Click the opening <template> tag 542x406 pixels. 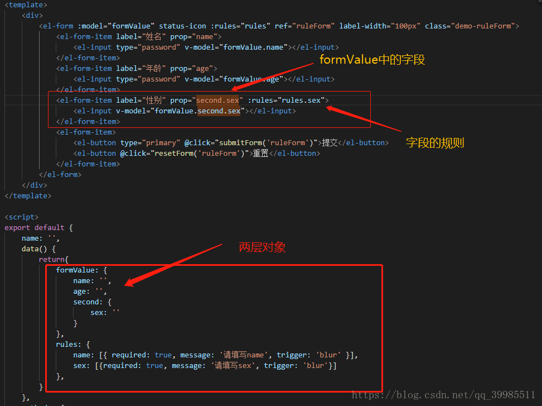pyautogui.click(x=26, y=5)
